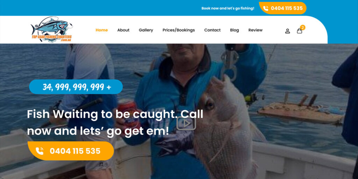358x179 pixels.
Task: Open the About page
Action: click(123, 30)
